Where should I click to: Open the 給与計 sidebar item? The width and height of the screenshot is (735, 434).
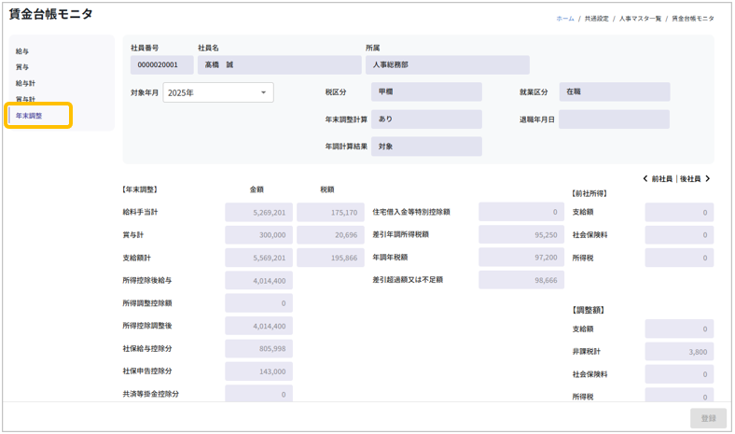(x=25, y=83)
